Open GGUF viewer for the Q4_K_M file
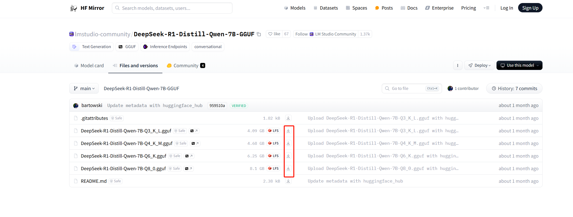The height and width of the screenshot is (217, 573). point(195,143)
